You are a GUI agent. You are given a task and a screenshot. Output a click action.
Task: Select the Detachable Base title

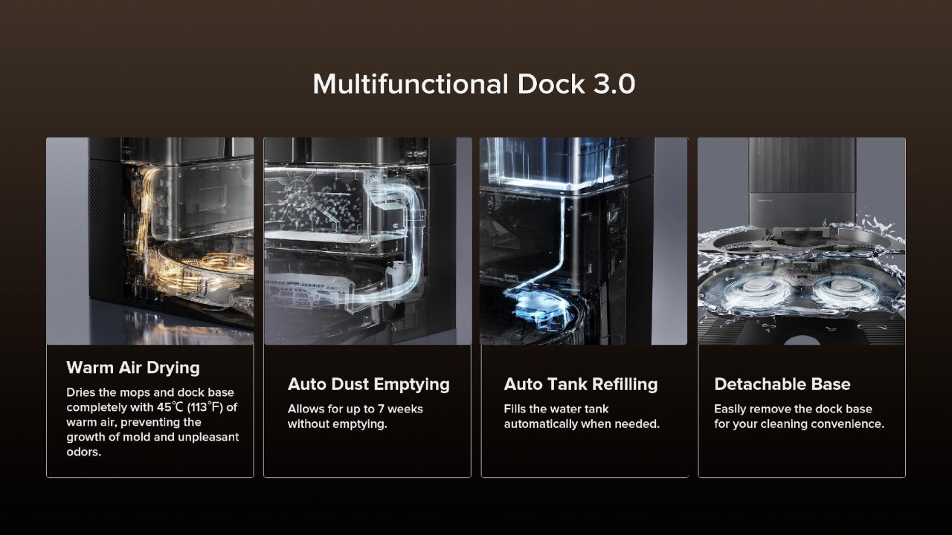pyautogui.click(x=782, y=384)
